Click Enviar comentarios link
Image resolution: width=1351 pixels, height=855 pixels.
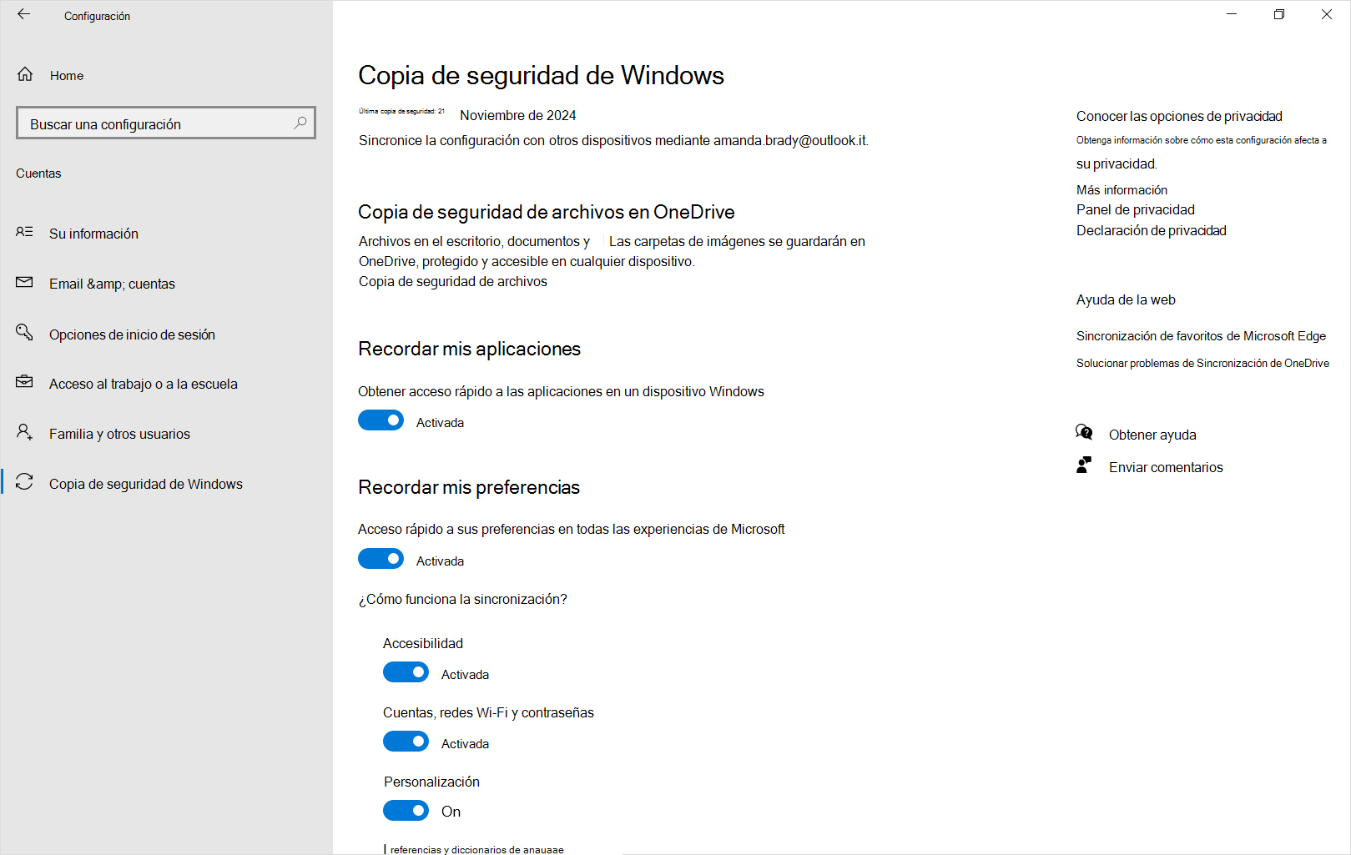(x=1166, y=468)
